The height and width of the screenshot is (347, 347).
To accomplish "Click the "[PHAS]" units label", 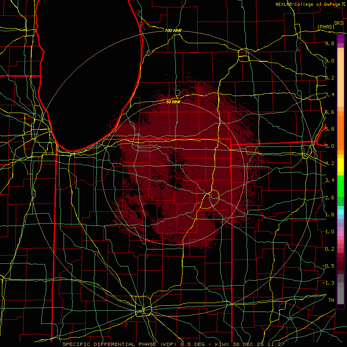I will pyautogui.click(x=326, y=27).
